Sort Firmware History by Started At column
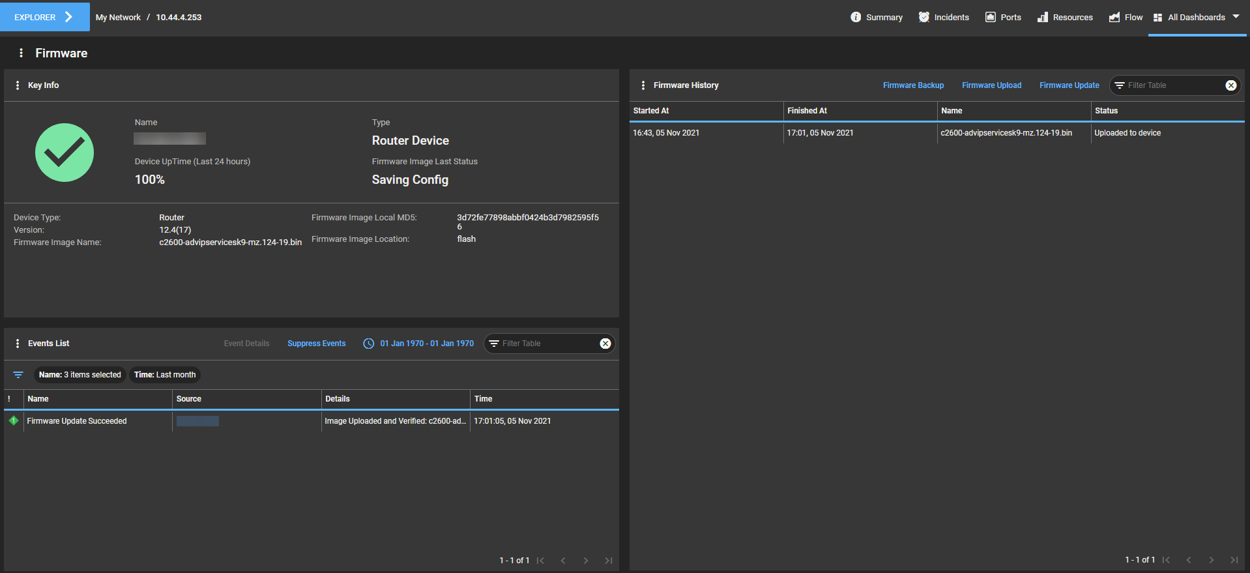Screen dimensions: 1250x573 pos(706,111)
